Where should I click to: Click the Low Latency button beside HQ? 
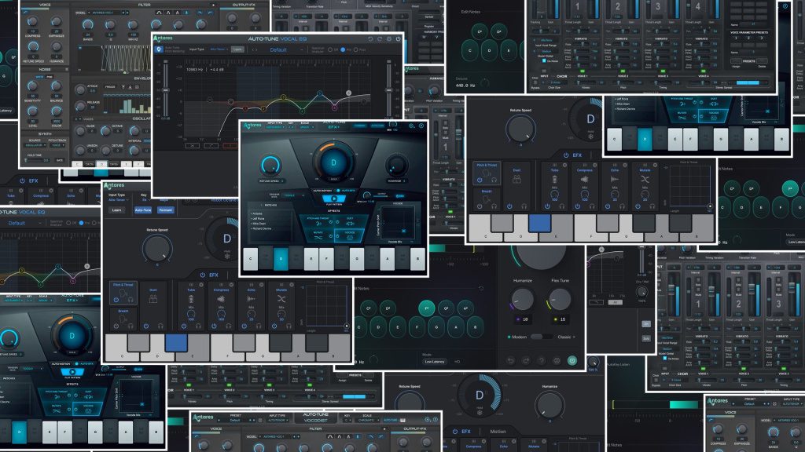tap(434, 361)
